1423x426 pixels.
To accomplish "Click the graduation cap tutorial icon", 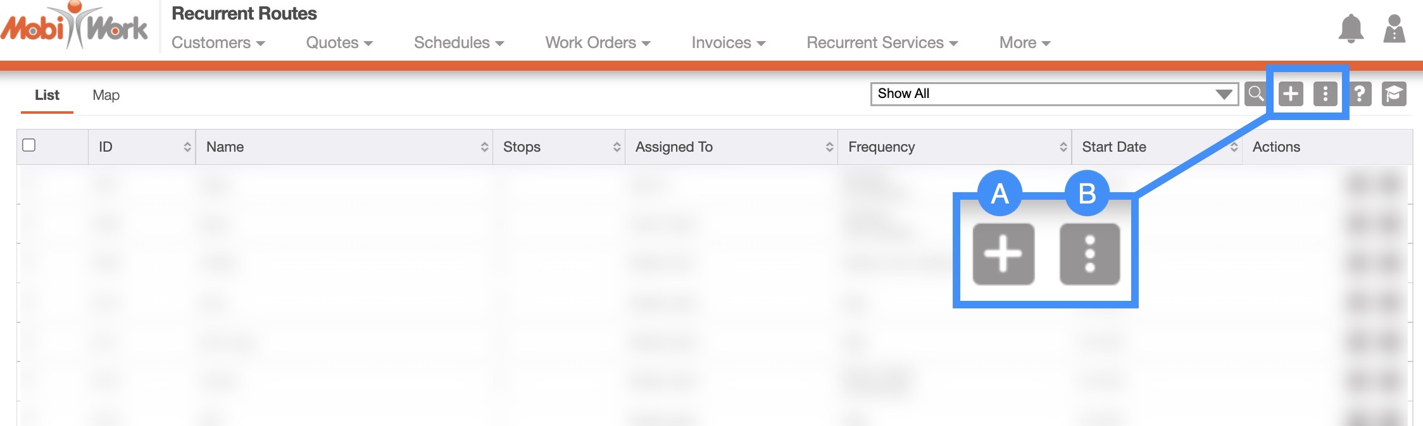I will point(1393,94).
